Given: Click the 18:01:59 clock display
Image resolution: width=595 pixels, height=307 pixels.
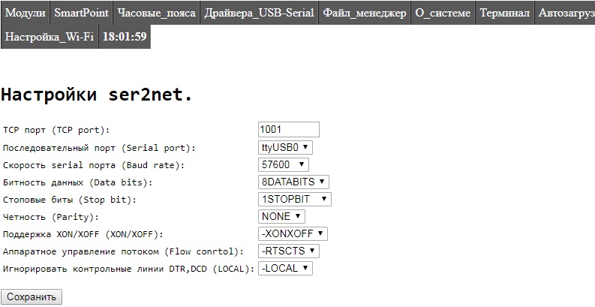Looking at the screenshot, I should point(125,36).
